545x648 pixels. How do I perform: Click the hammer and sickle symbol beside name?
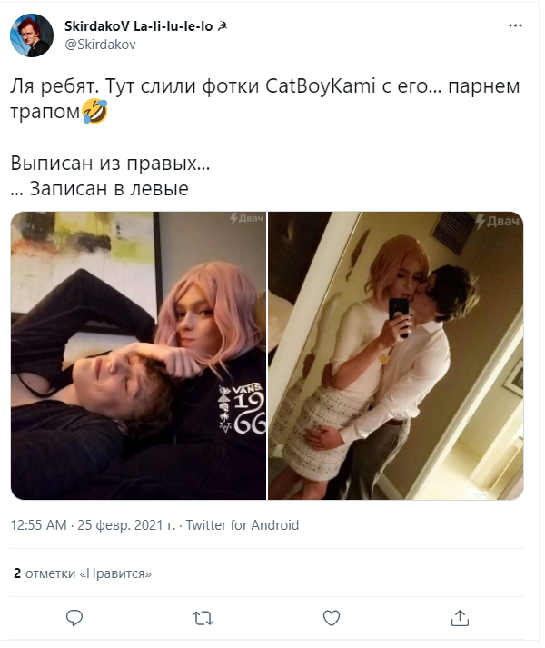(x=222, y=27)
